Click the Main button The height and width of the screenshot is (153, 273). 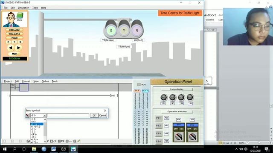(x=15, y=54)
